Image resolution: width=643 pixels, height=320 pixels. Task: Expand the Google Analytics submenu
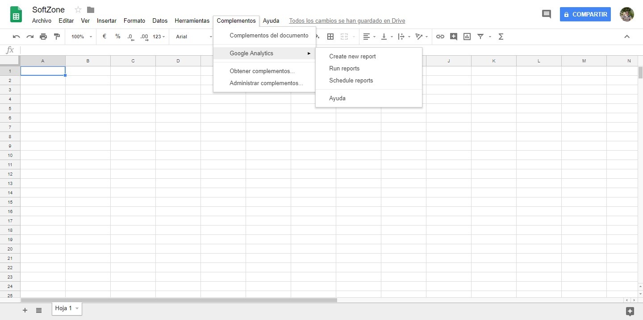pyautogui.click(x=264, y=53)
